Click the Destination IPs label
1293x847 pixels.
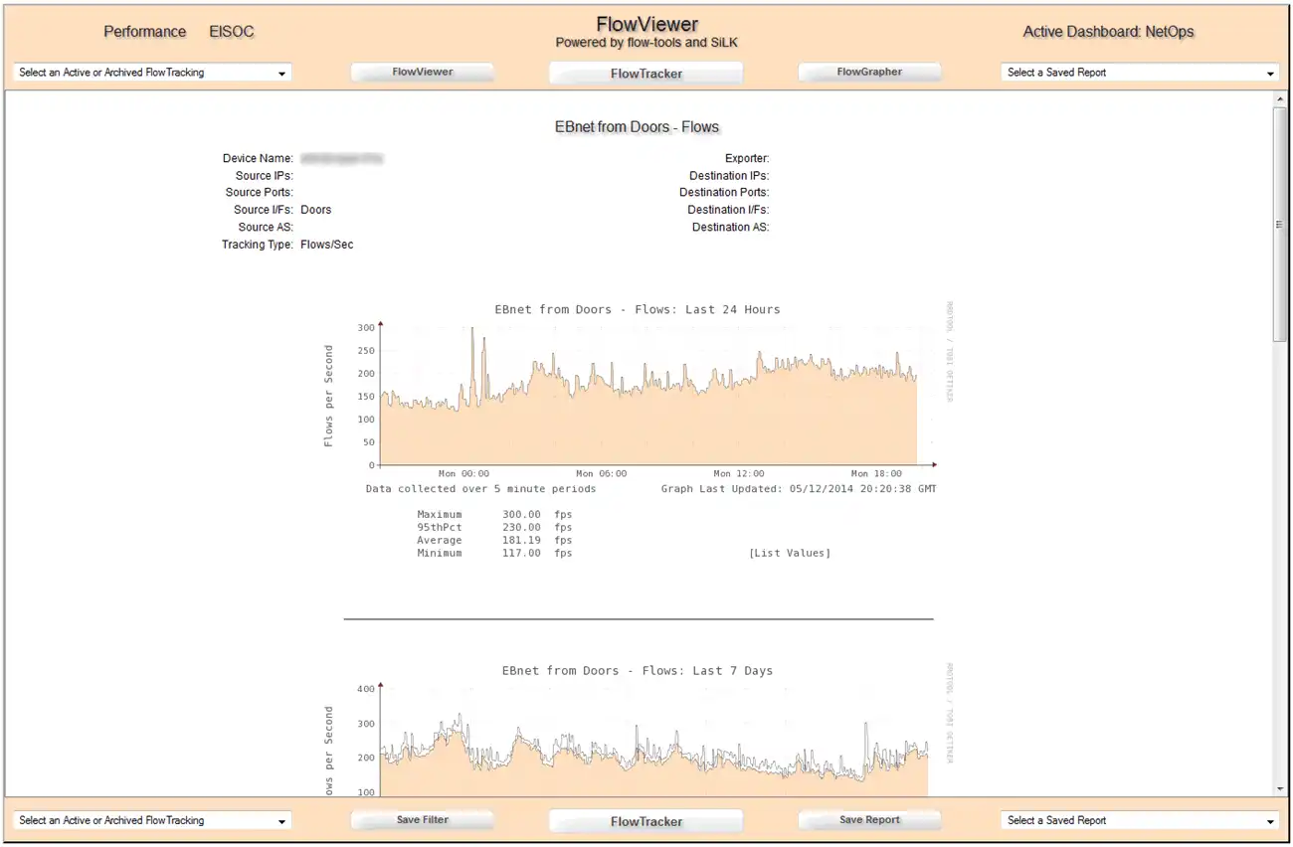tap(729, 176)
